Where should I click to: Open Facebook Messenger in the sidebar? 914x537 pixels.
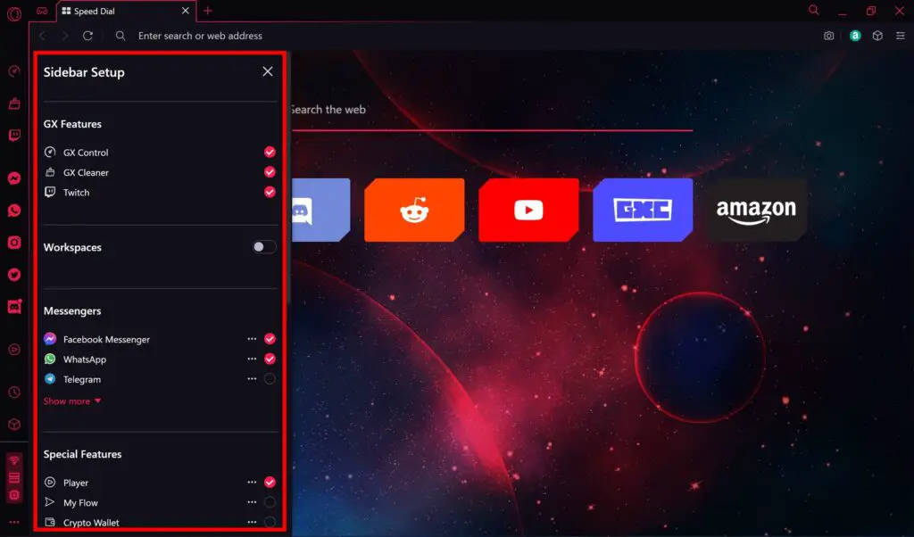[14, 178]
